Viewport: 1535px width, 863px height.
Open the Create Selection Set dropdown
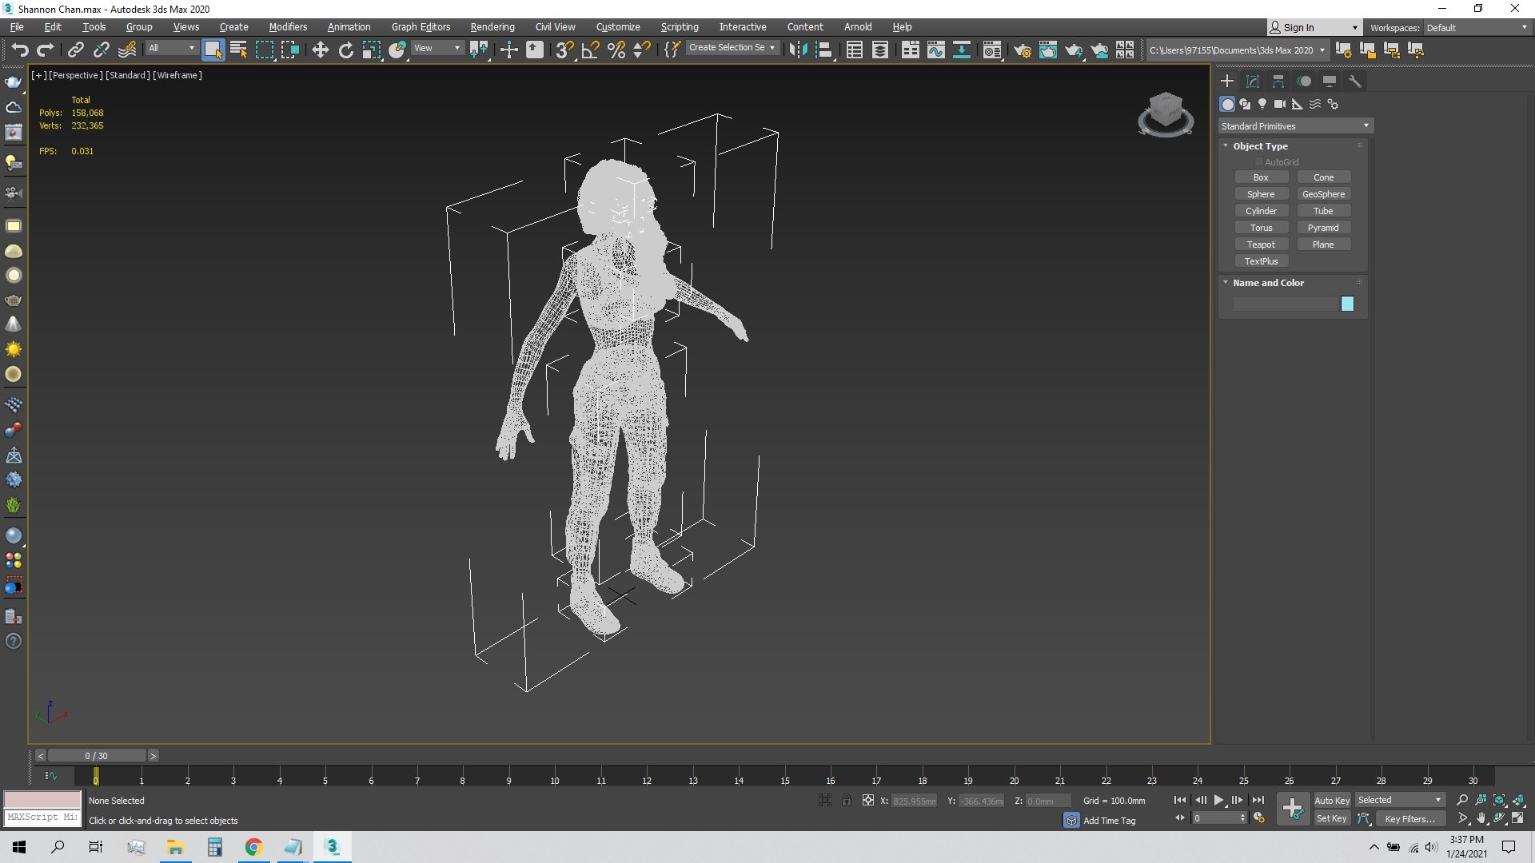pyautogui.click(x=732, y=48)
